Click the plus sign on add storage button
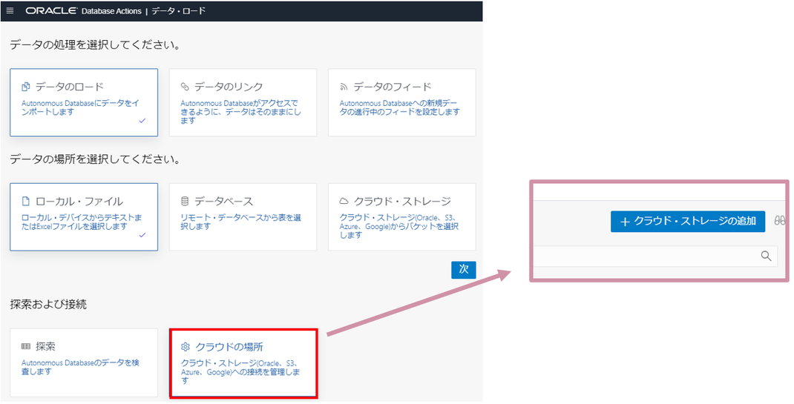The height and width of the screenshot is (404, 794). 625,222
